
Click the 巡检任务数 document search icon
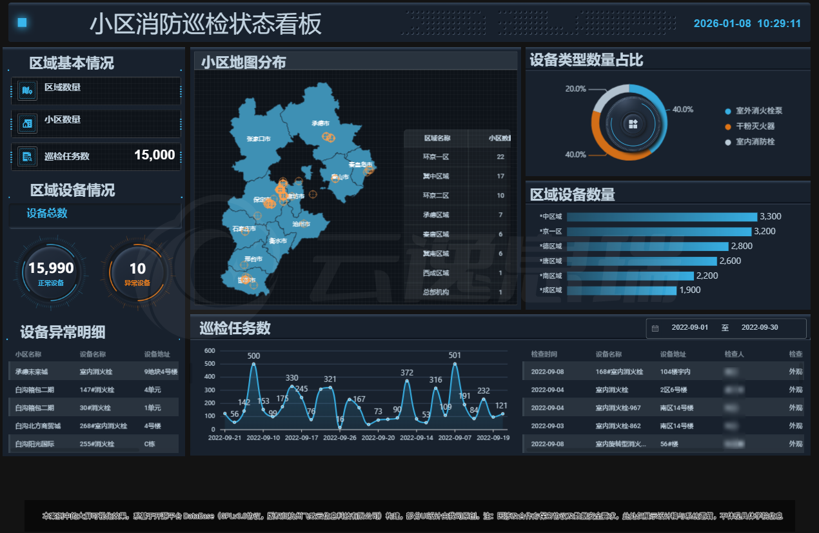(x=27, y=156)
